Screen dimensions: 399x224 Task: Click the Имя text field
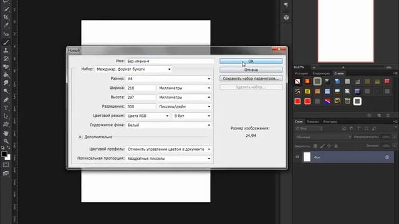click(170, 61)
